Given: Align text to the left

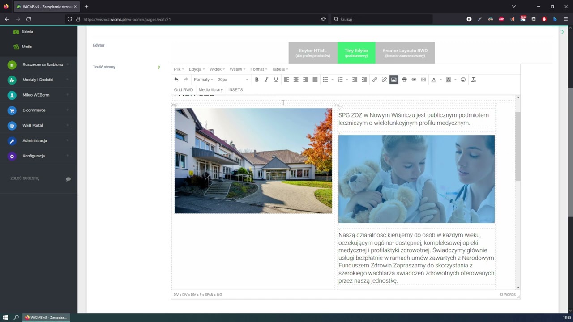Looking at the screenshot, I should [286, 80].
